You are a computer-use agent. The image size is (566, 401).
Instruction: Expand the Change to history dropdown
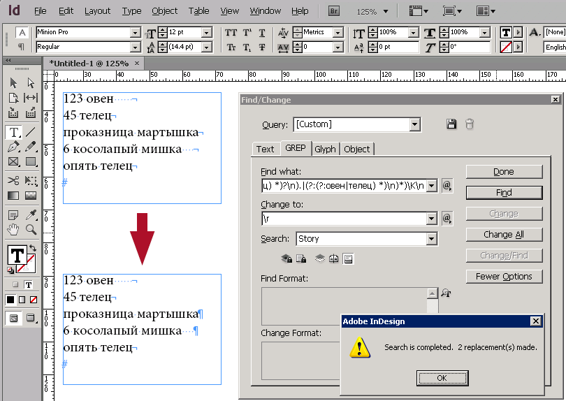(x=431, y=219)
